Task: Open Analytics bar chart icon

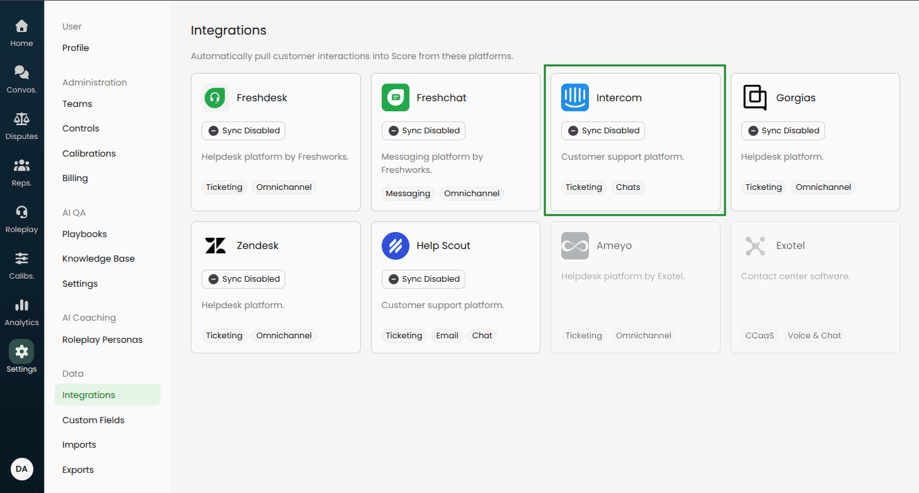Action: (21, 305)
